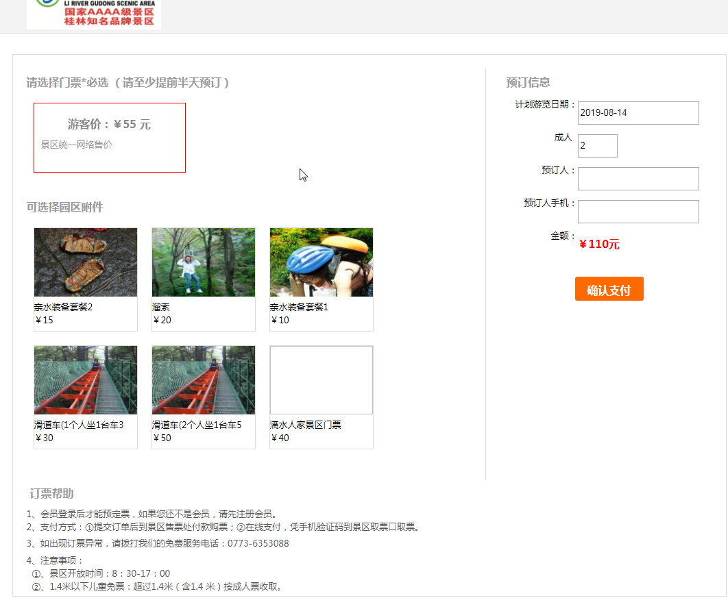The image size is (728, 598).
Task: Select the 滑道车 1个人坐1台车 photo
Action: (86, 380)
